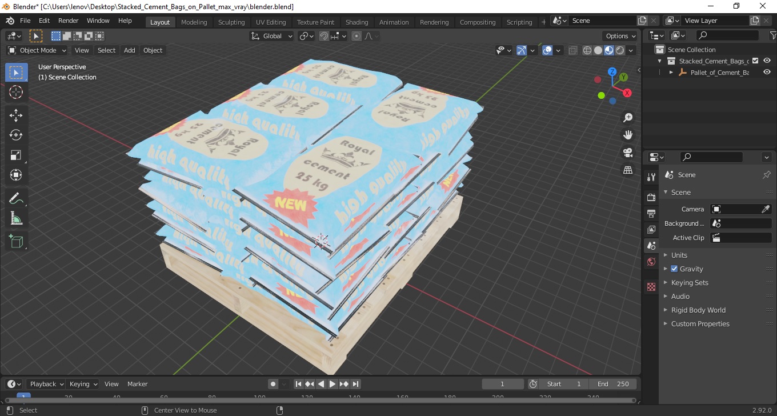
Task: Choose the Move tool
Action: [16, 115]
